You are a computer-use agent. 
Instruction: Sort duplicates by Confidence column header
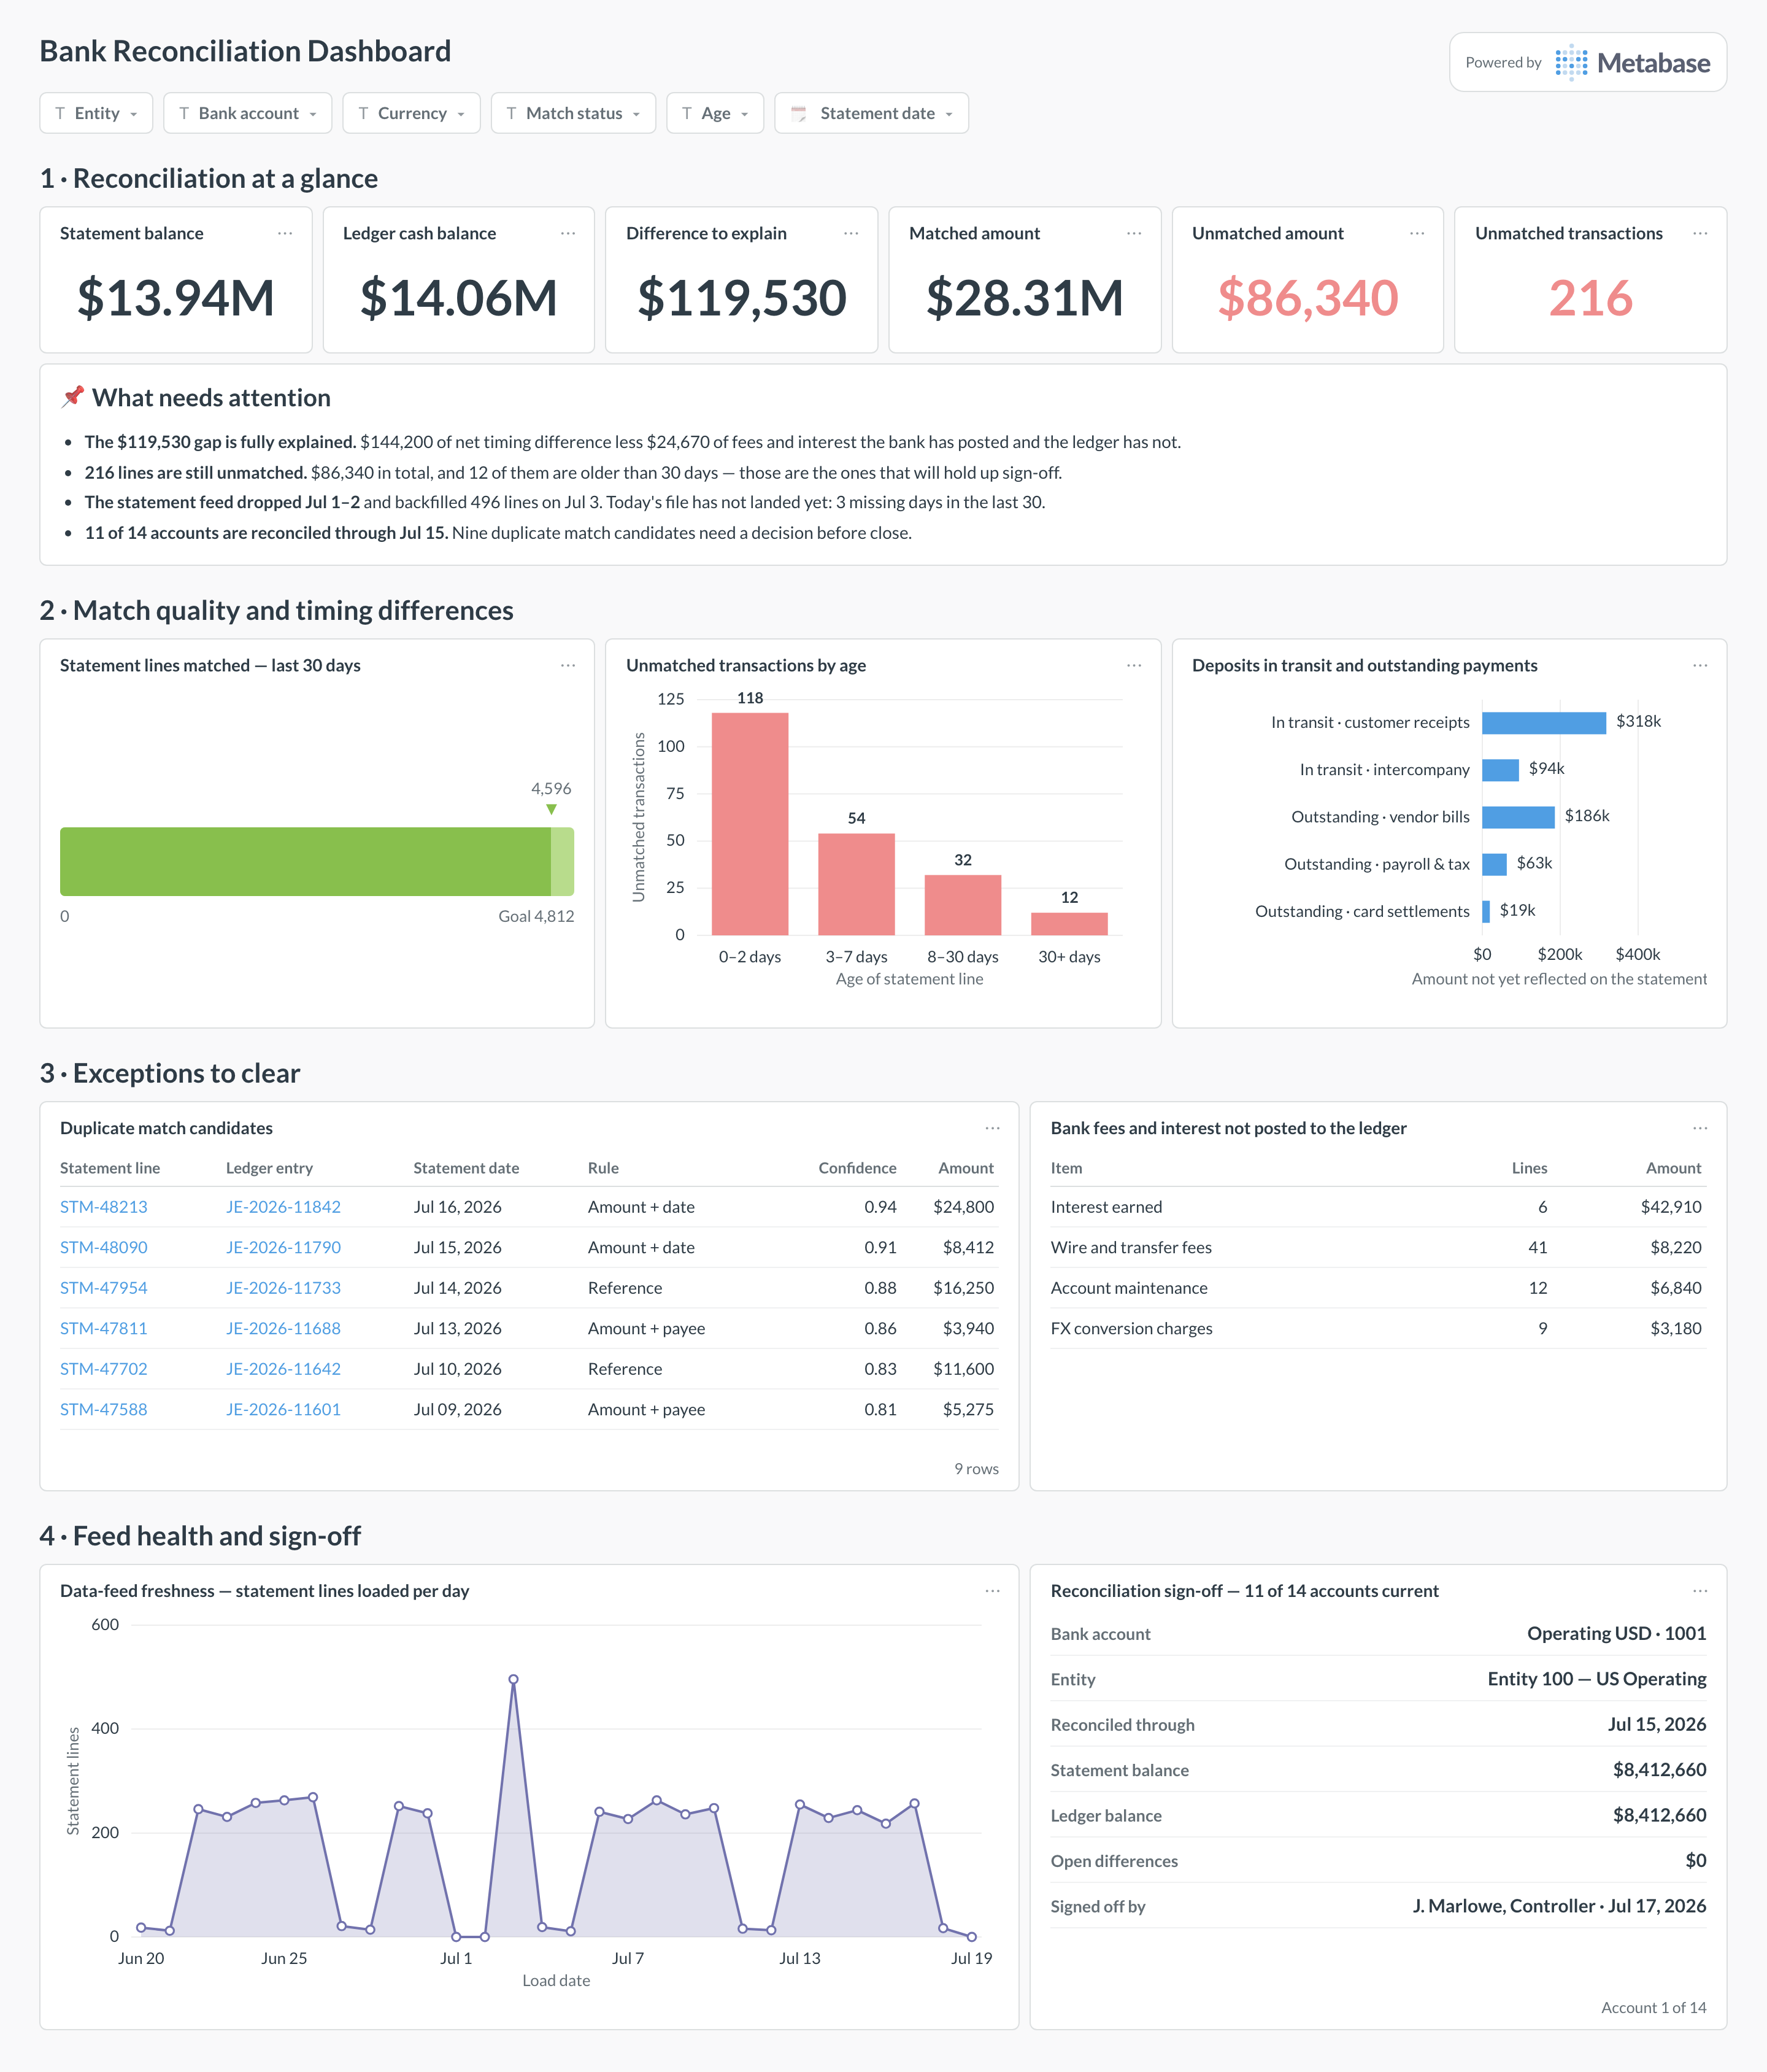pyautogui.click(x=857, y=1168)
